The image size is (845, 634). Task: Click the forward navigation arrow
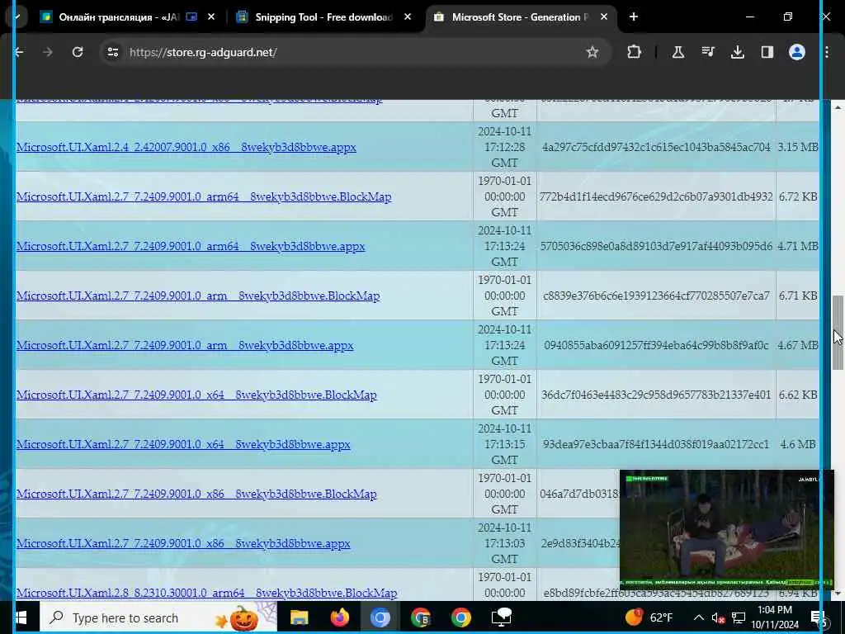[x=48, y=52]
